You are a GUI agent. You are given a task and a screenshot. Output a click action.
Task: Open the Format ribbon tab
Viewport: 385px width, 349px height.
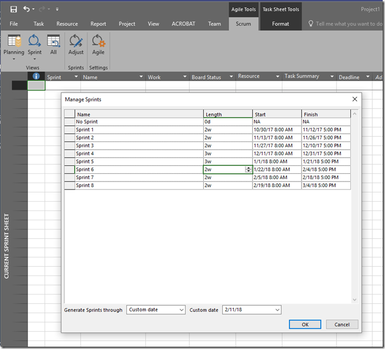click(280, 24)
